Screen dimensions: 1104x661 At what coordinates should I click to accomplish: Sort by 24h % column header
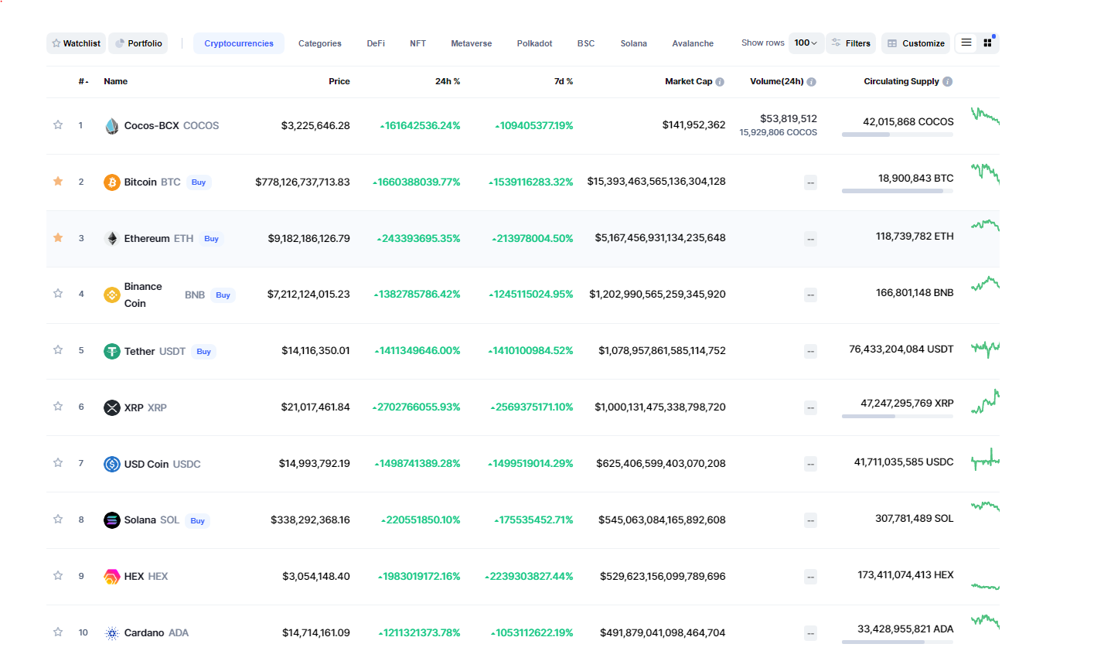(448, 81)
